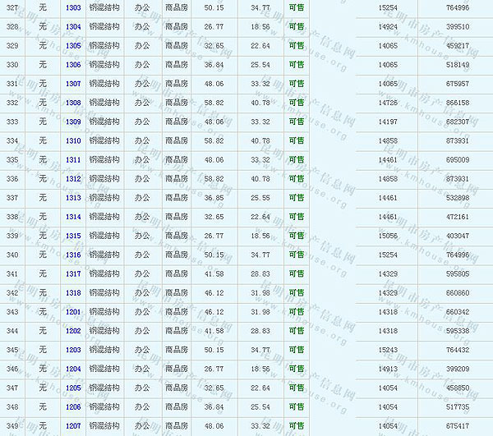Viewport: 493px width, 436px height.
Task: View room 1205 details
Action: tap(73, 388)
